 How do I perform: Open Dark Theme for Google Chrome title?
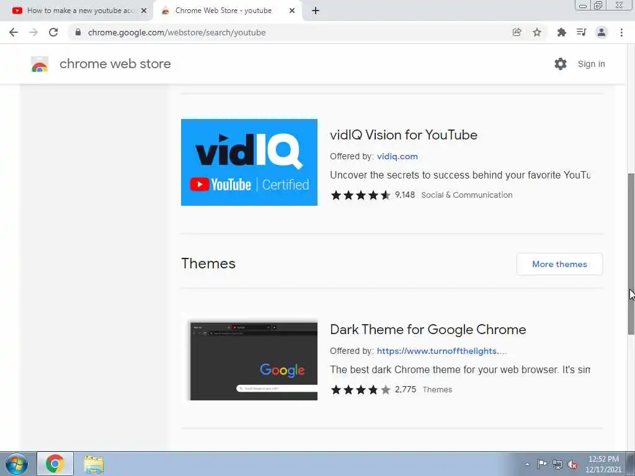(428, 330)
